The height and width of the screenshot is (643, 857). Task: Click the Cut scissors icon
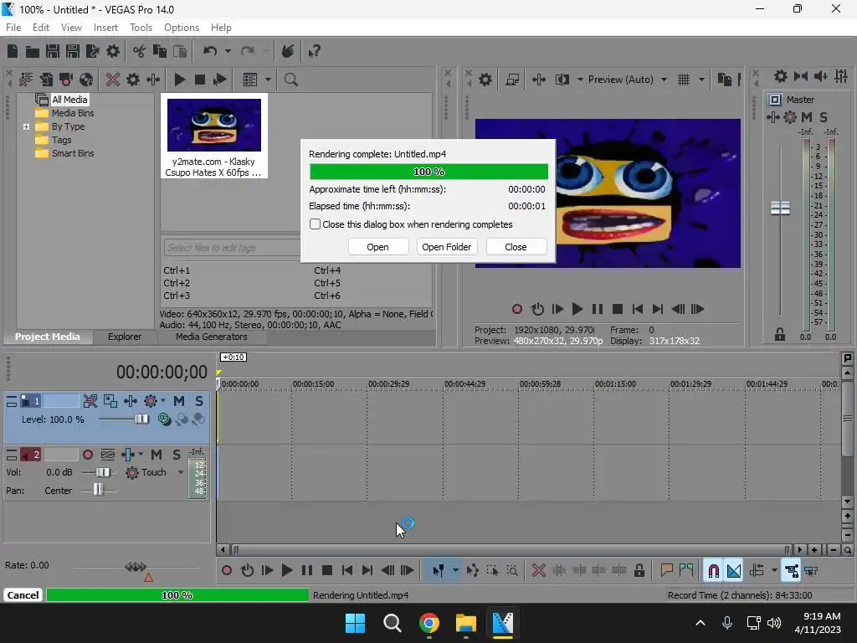(x=140, y=51)
